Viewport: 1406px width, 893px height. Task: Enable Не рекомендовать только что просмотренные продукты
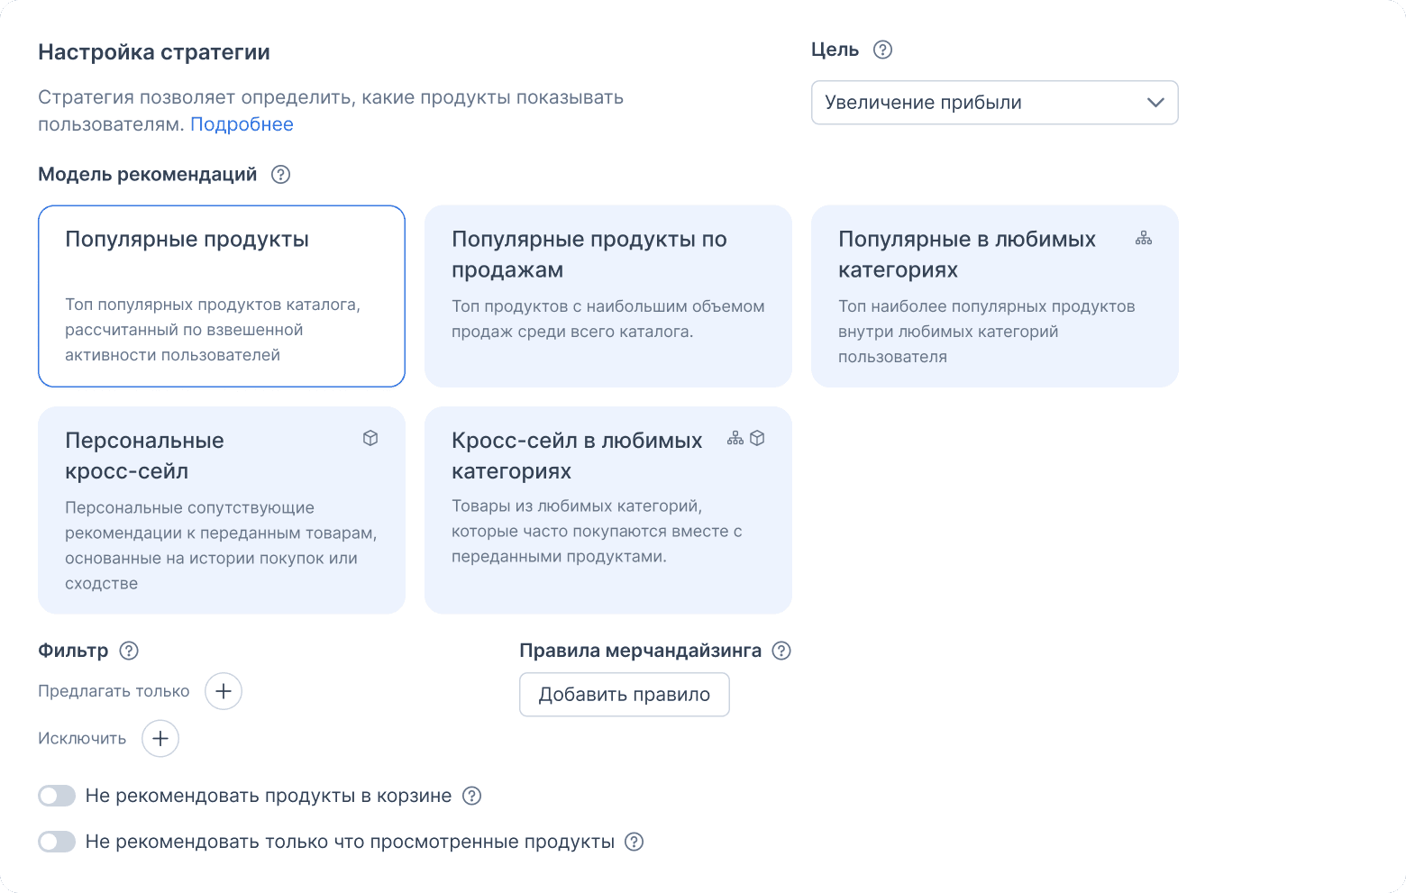(57, 842)
